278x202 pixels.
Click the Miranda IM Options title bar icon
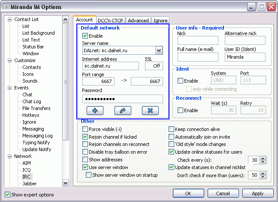(6, 7)
